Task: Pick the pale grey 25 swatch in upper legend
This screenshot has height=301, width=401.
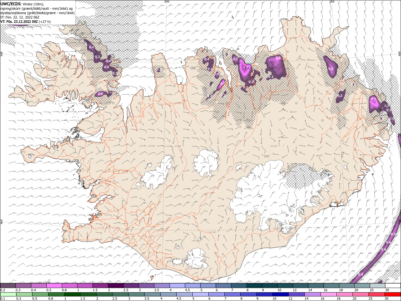Action: tap(377, 286)
